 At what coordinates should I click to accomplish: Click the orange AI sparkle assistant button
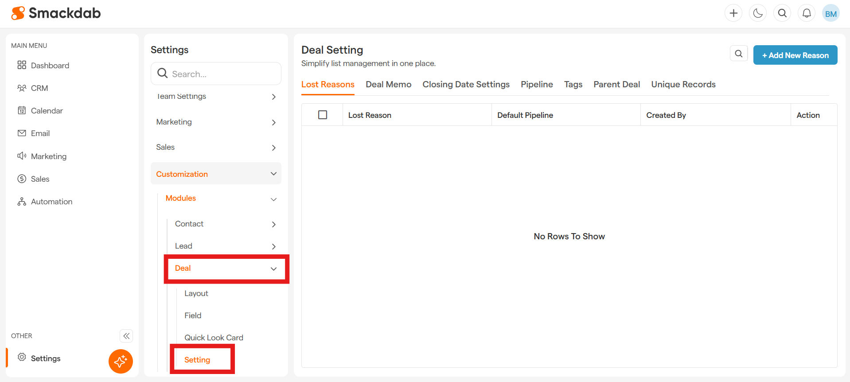point(121,361)
